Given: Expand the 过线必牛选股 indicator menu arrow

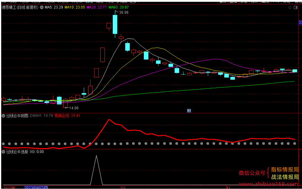Looking at the screenshot, I should pos(3,152).
